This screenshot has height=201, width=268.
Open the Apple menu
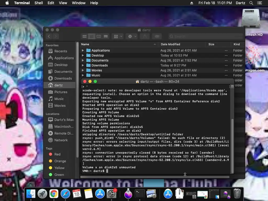click(x=7, y=3)
